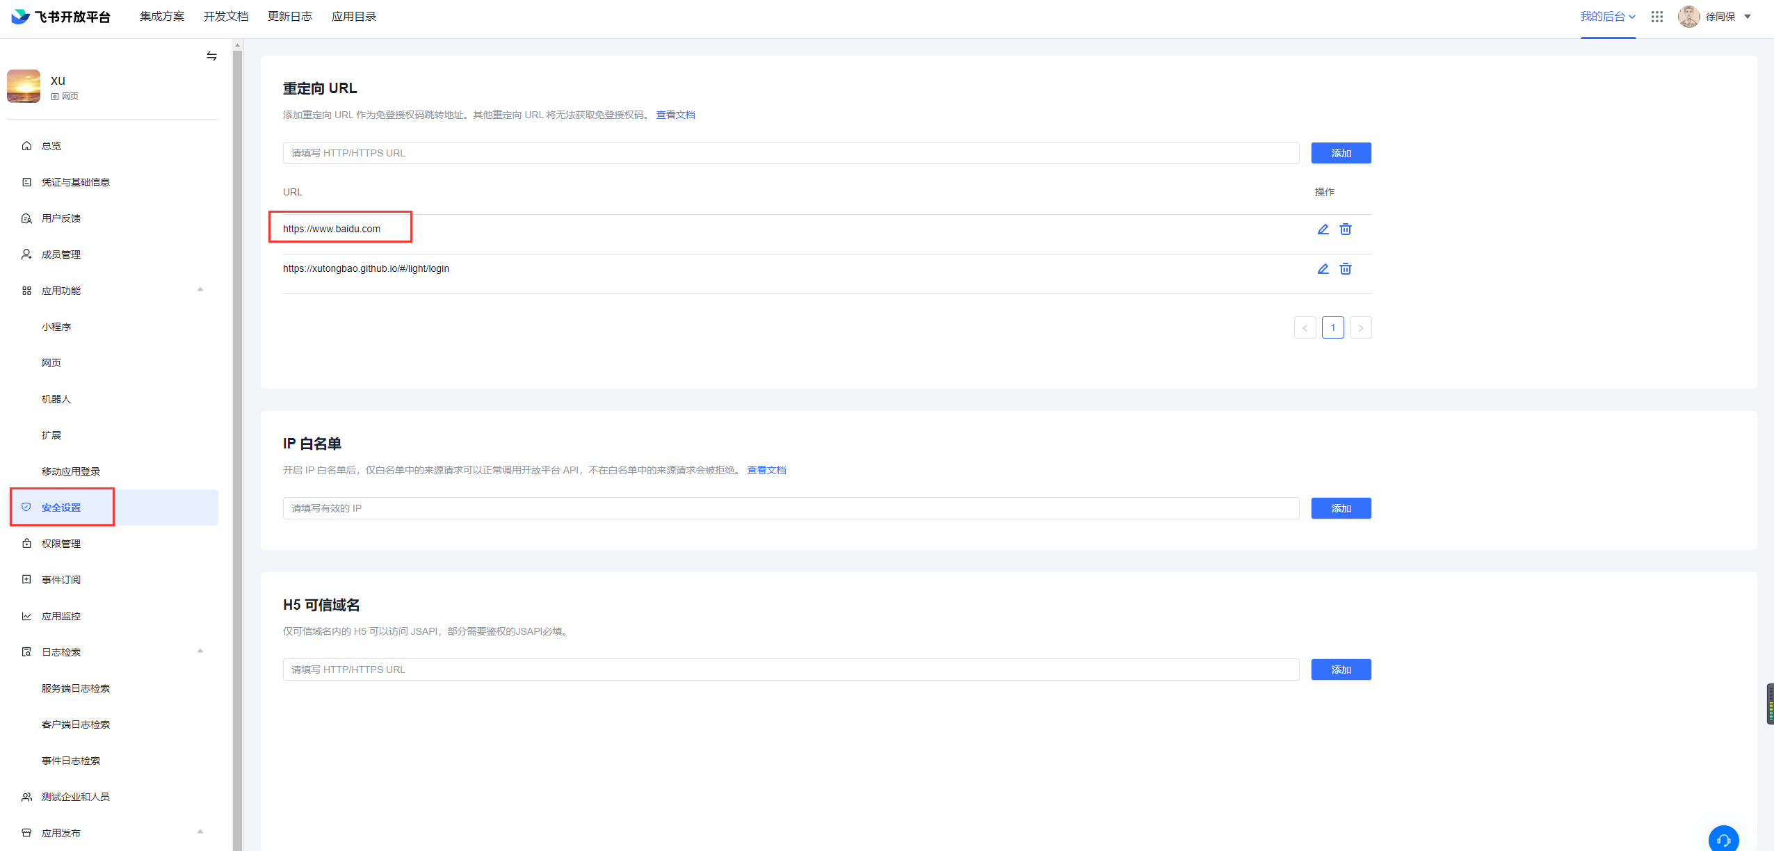Open 查看文档 link under IP 白名单

click(x=766, y=470)
